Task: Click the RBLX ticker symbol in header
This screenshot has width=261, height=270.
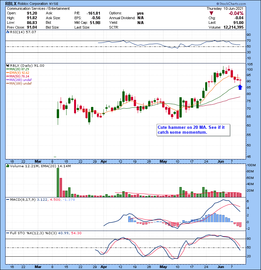Action: tap(11, 4)
